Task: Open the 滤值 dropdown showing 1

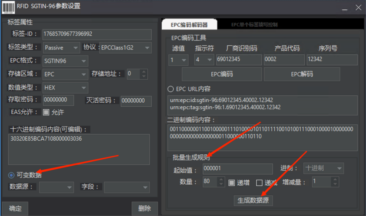Action: click(x=178, y=60)
